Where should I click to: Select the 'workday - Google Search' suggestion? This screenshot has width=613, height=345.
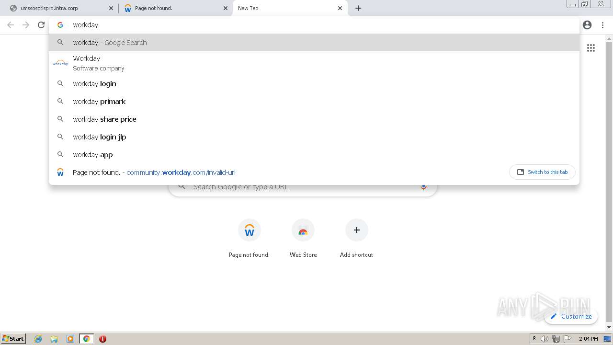(x=314, y=43)
